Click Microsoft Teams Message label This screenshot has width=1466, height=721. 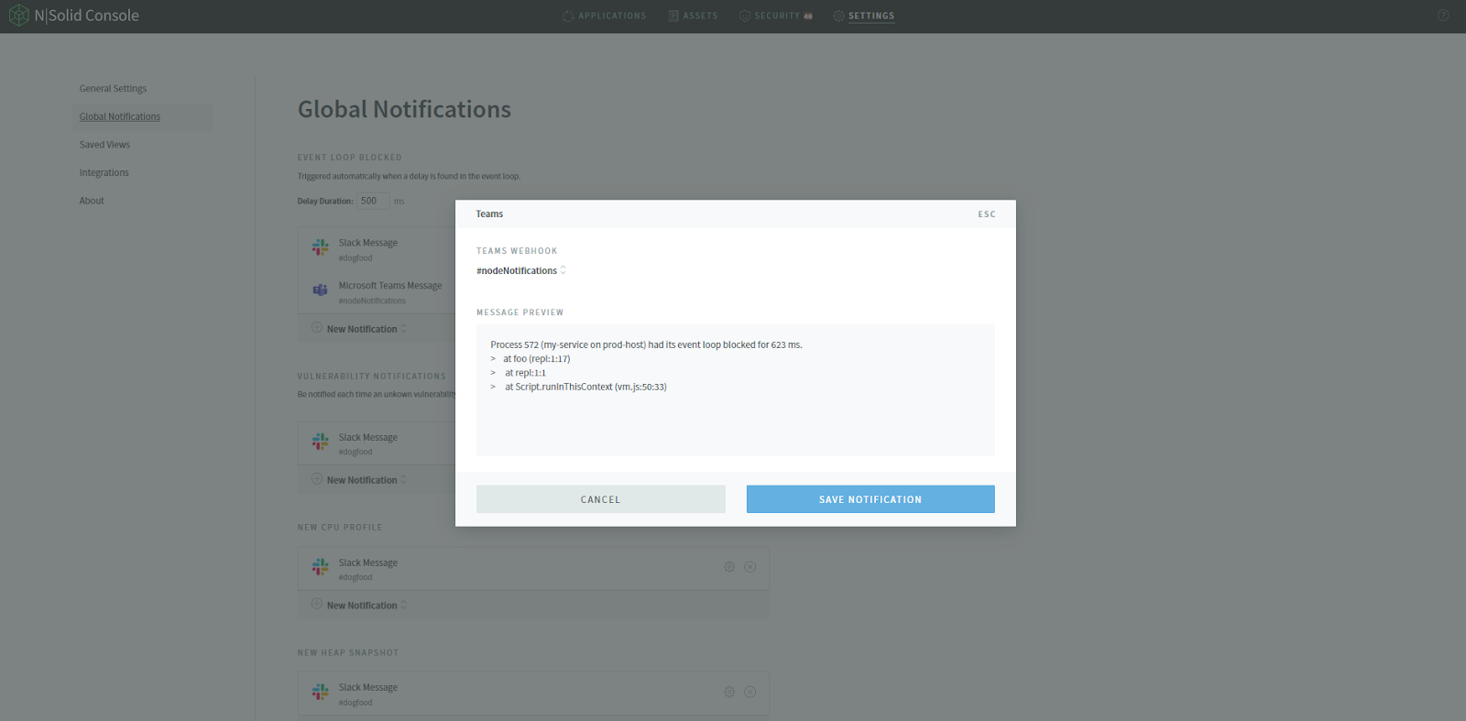tap(390, 286)
